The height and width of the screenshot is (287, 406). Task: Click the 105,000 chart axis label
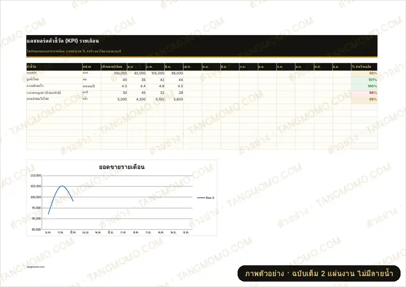pos(36,186)
